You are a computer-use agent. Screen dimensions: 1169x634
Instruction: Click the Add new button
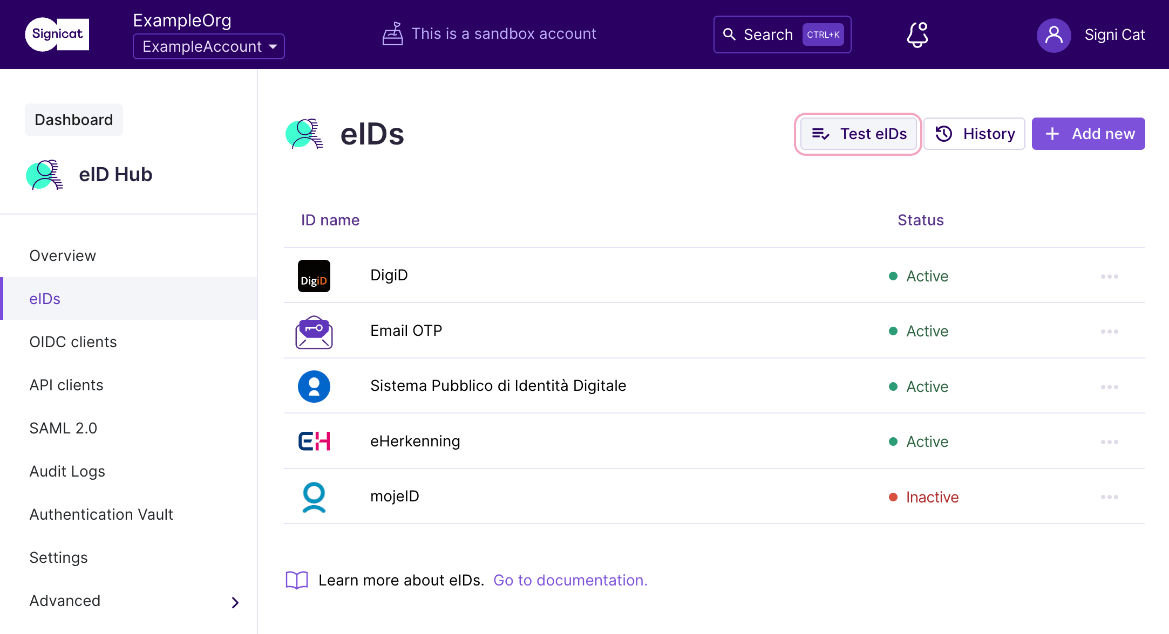(1088, 134)
